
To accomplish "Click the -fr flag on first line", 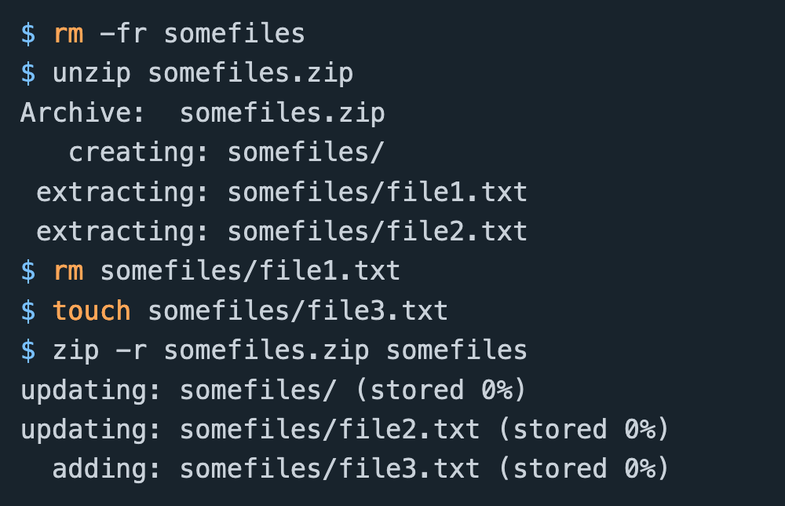I will (x=124, y=34).
